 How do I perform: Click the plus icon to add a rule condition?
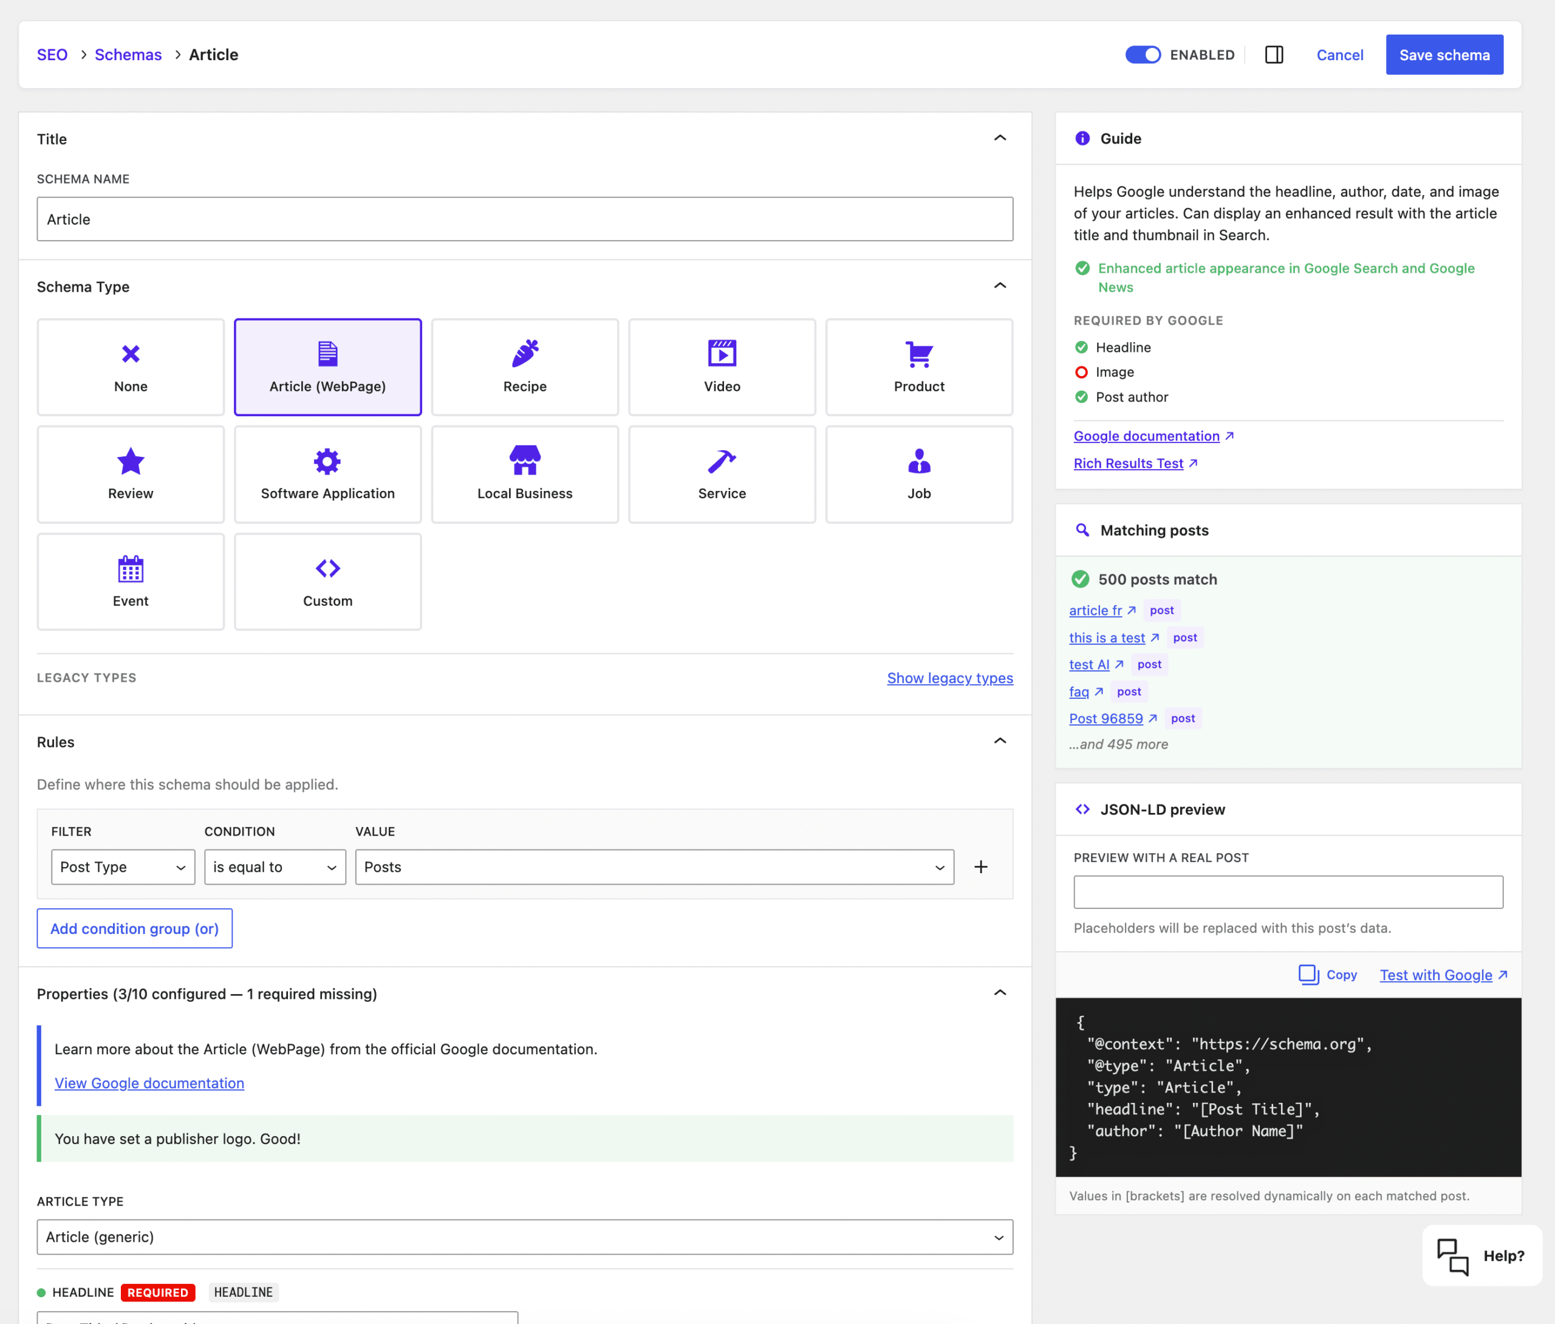pos(980,867)
